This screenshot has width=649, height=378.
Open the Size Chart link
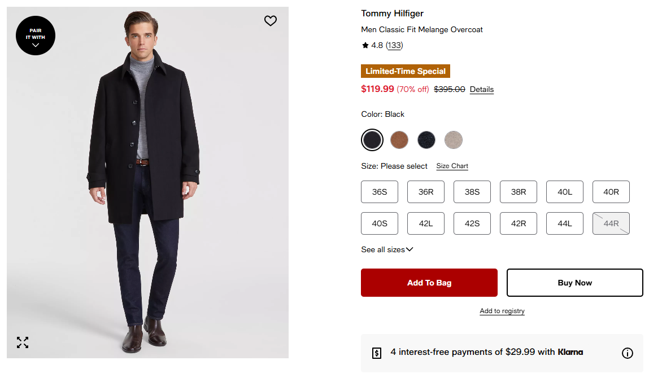(x=452, y=166)
